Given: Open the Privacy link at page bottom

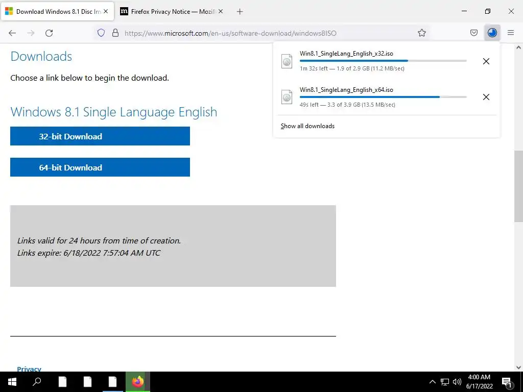Looking at the screenshot, I should point(29,369).
